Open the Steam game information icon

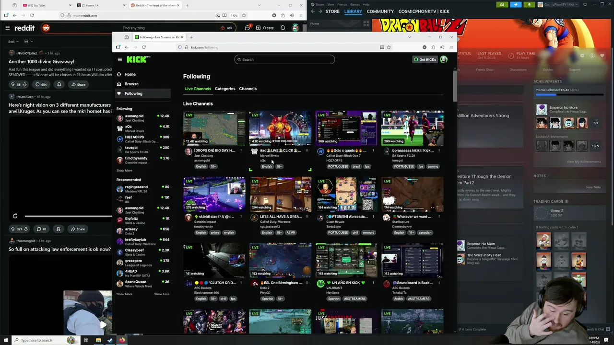pos(592,56)
